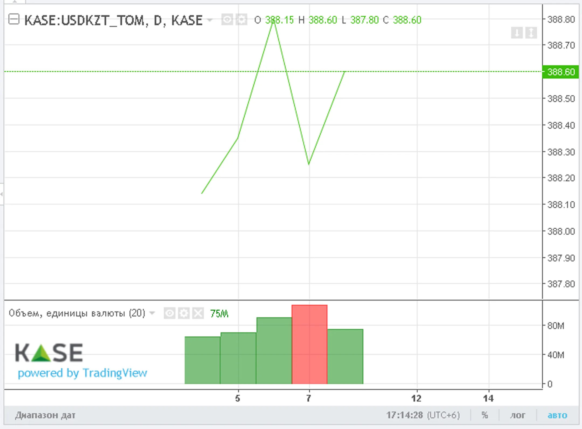Viewport: 582px width, 429px height.
Task: Remove the volume indicator with X icon
Action: 198,313
